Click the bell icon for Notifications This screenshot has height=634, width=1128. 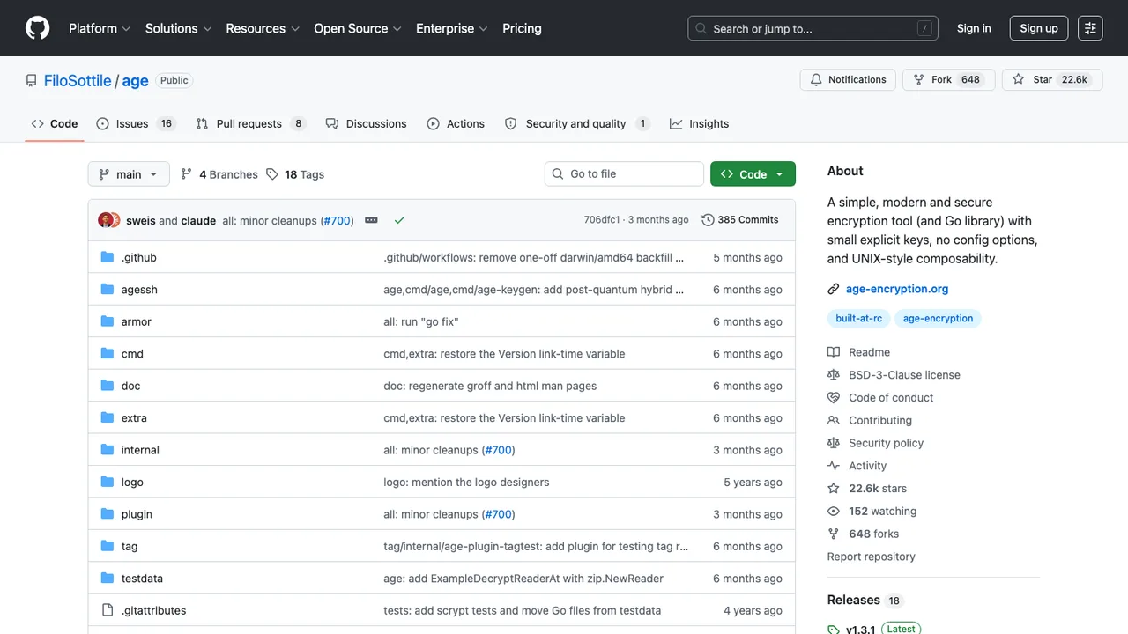click(x=816, y=79)
